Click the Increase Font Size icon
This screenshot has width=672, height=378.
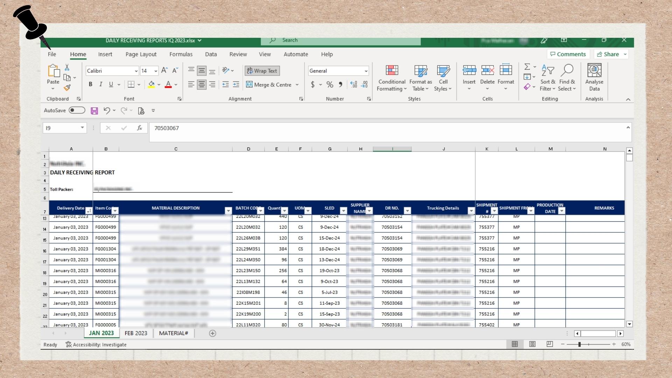coord(164,70)
